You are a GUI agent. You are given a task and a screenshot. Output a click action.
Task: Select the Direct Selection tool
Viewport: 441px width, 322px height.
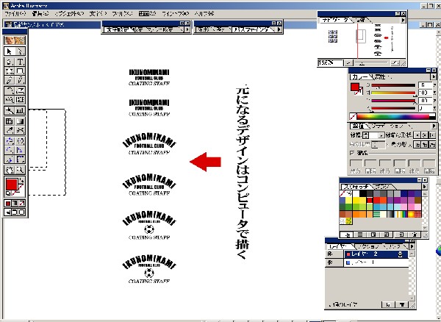pos(20,51)
